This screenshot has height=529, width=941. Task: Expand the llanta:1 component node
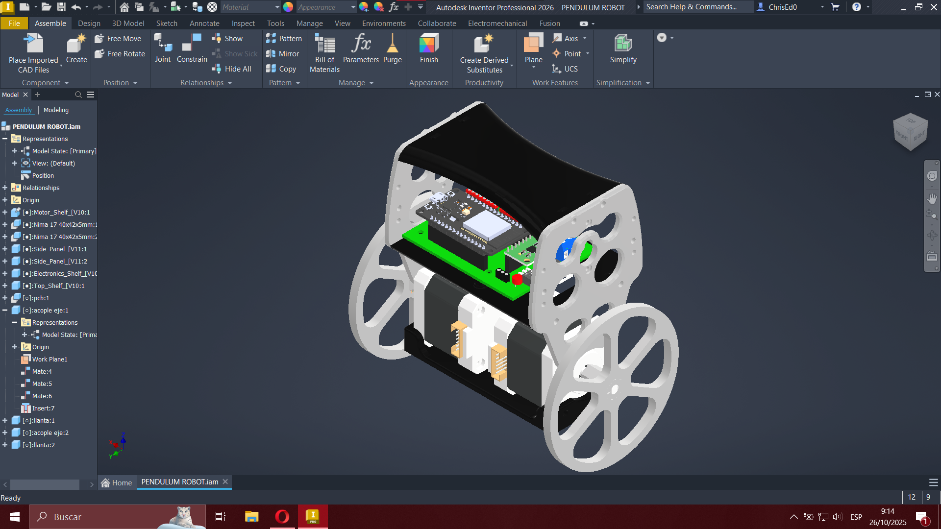pyautogui.click(x=5, y=421)
